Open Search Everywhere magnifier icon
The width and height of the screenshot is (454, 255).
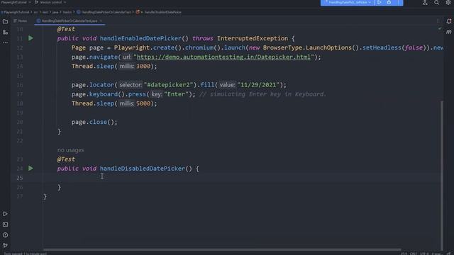(x=436, y=3)
